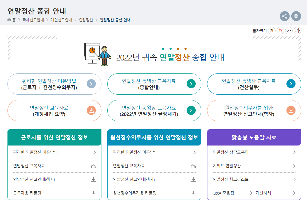Click the download icon for 연말정산 신고안내(책자) list item
The height and width of the screenshot is (210, 307).
pyautogui.click(x=93, y=179)
